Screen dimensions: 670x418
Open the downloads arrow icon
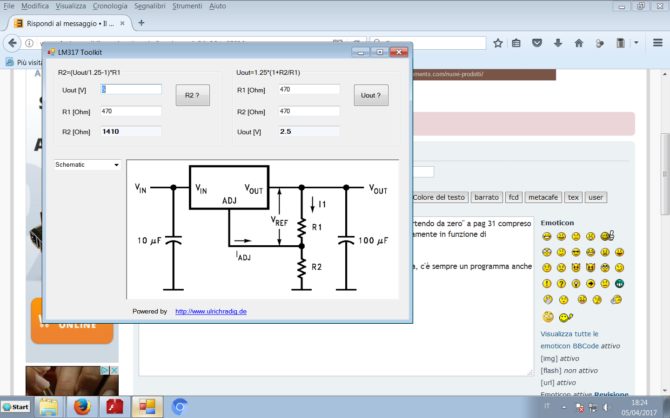(x=558, y=43)
